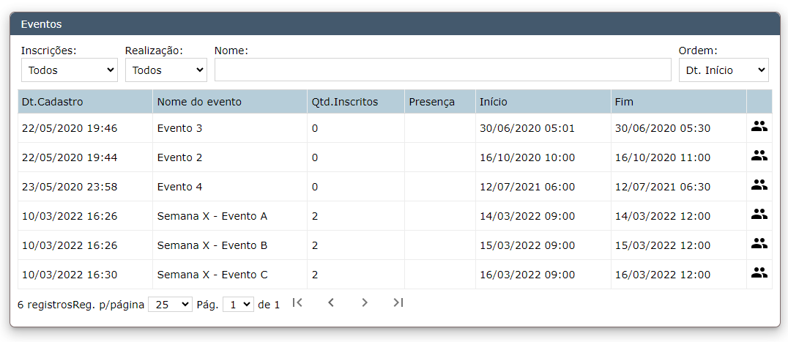This screenshot has width=788, height=342.
Task: Expand the Ordem sorting dropdown
Action: tap(724, 70)
